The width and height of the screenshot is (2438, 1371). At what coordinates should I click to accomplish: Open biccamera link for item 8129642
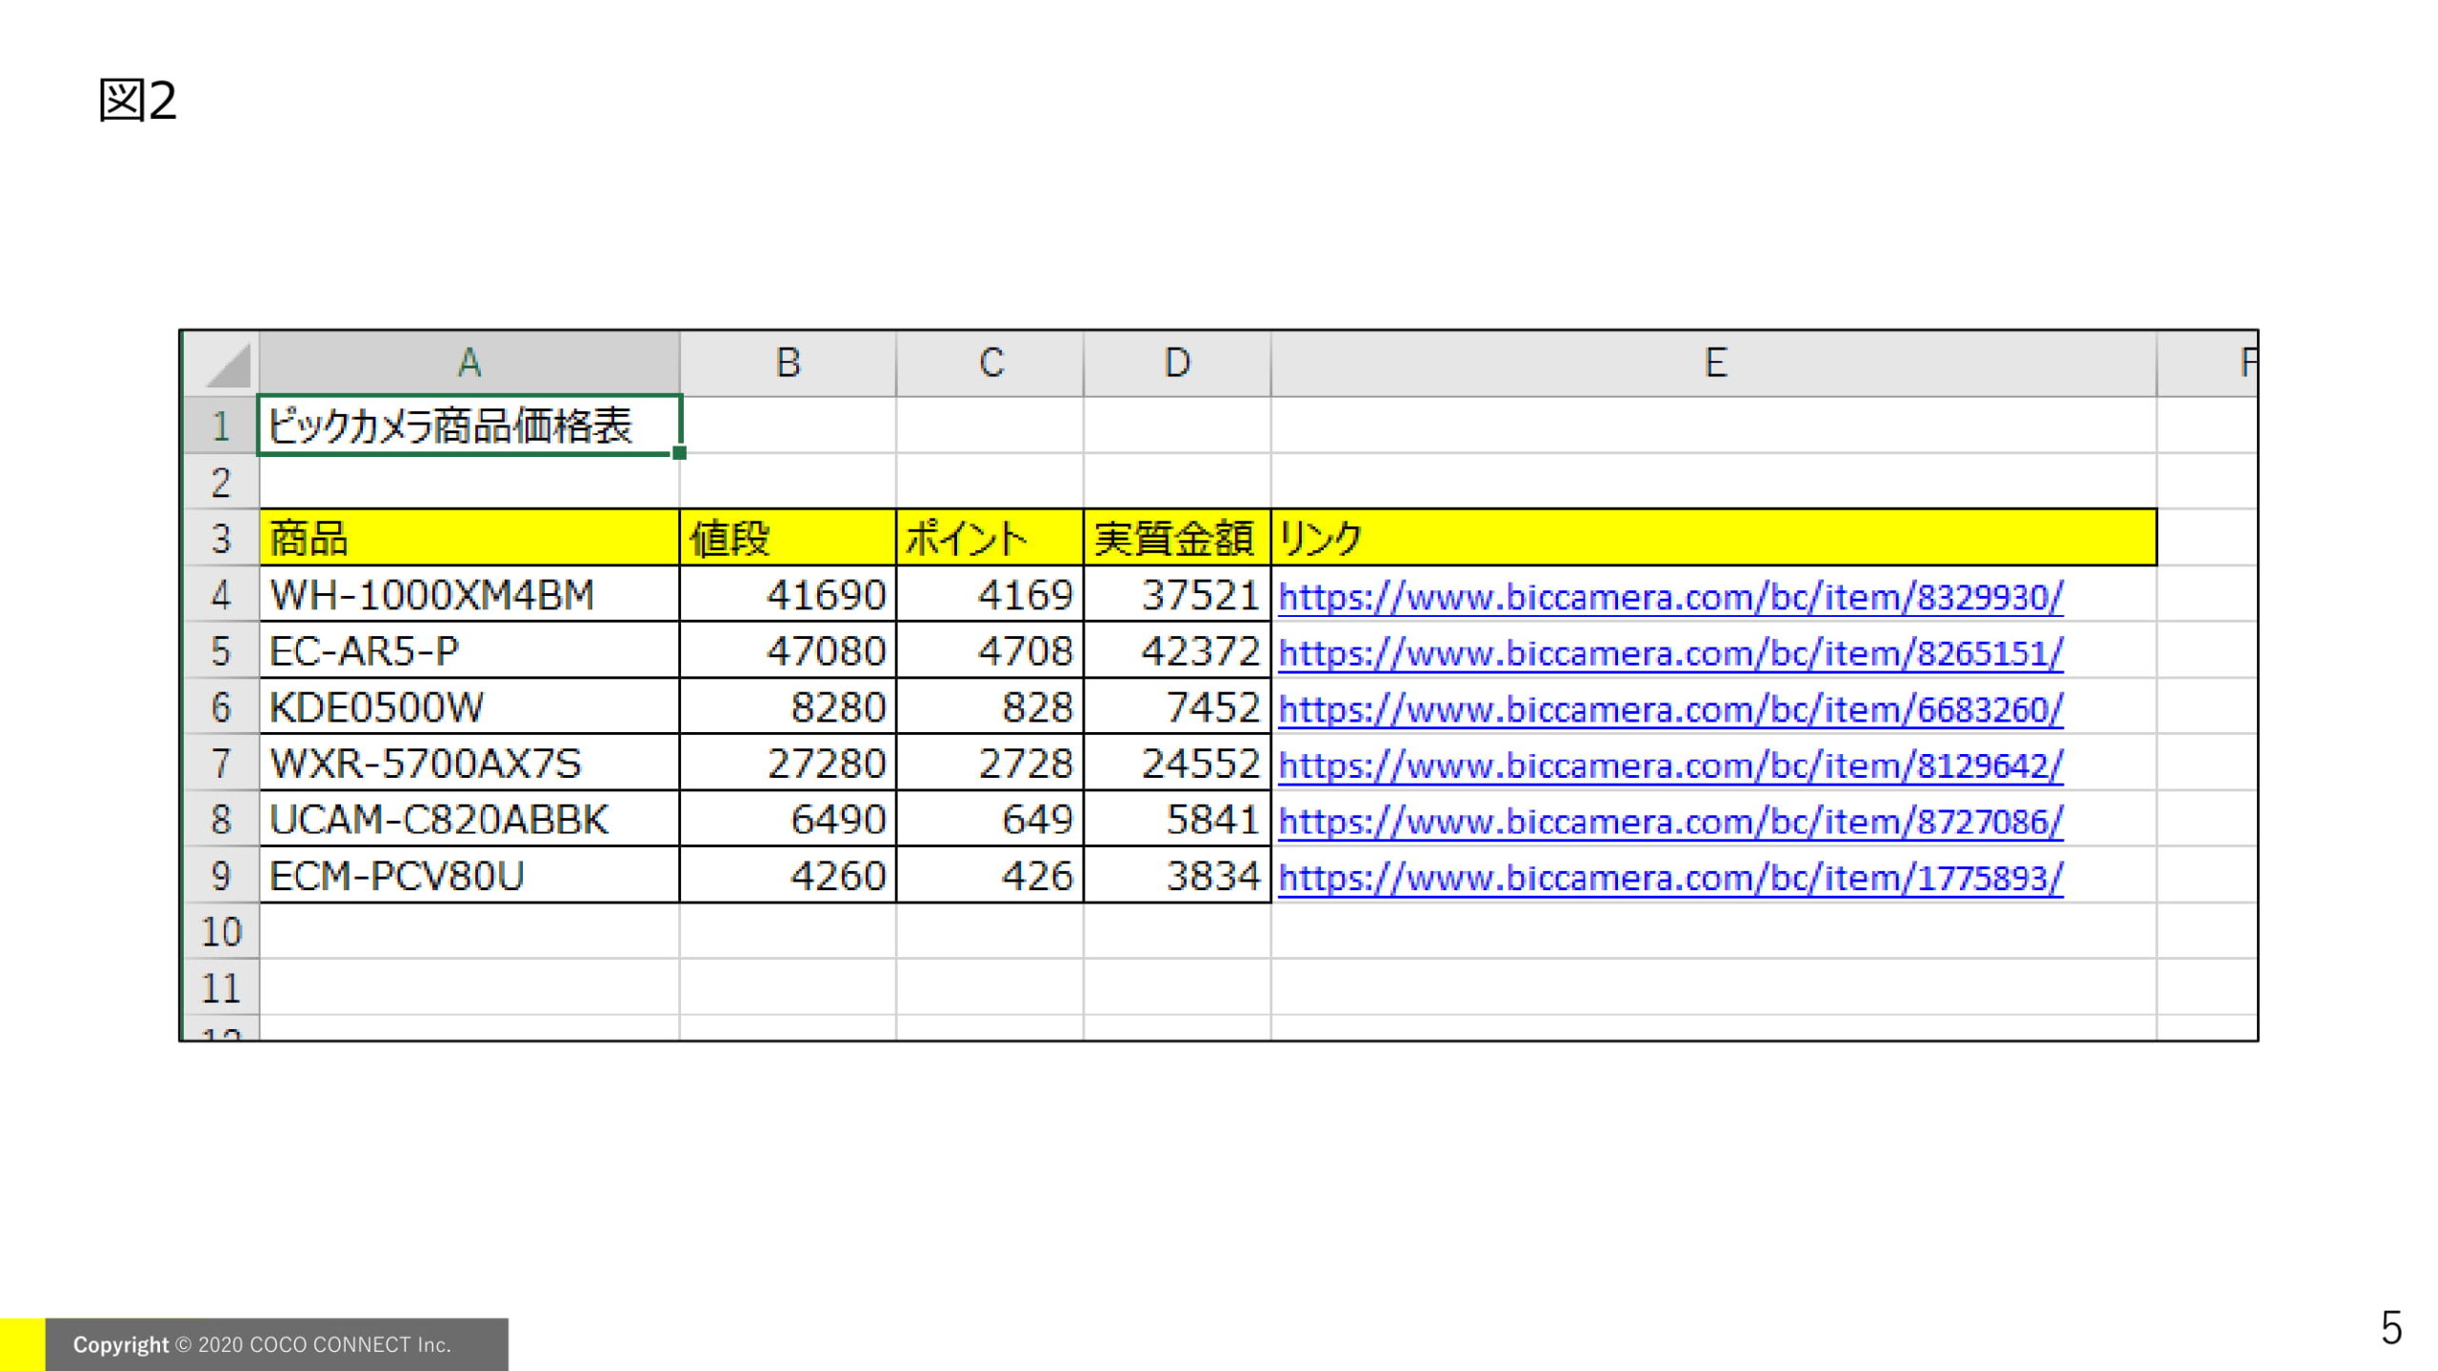[1670, 765]
